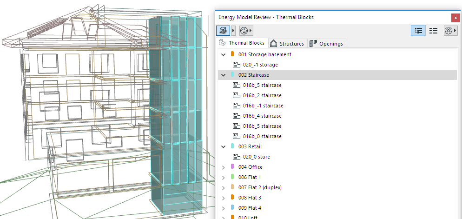Click the purple swatch of 004 Office

232,167
